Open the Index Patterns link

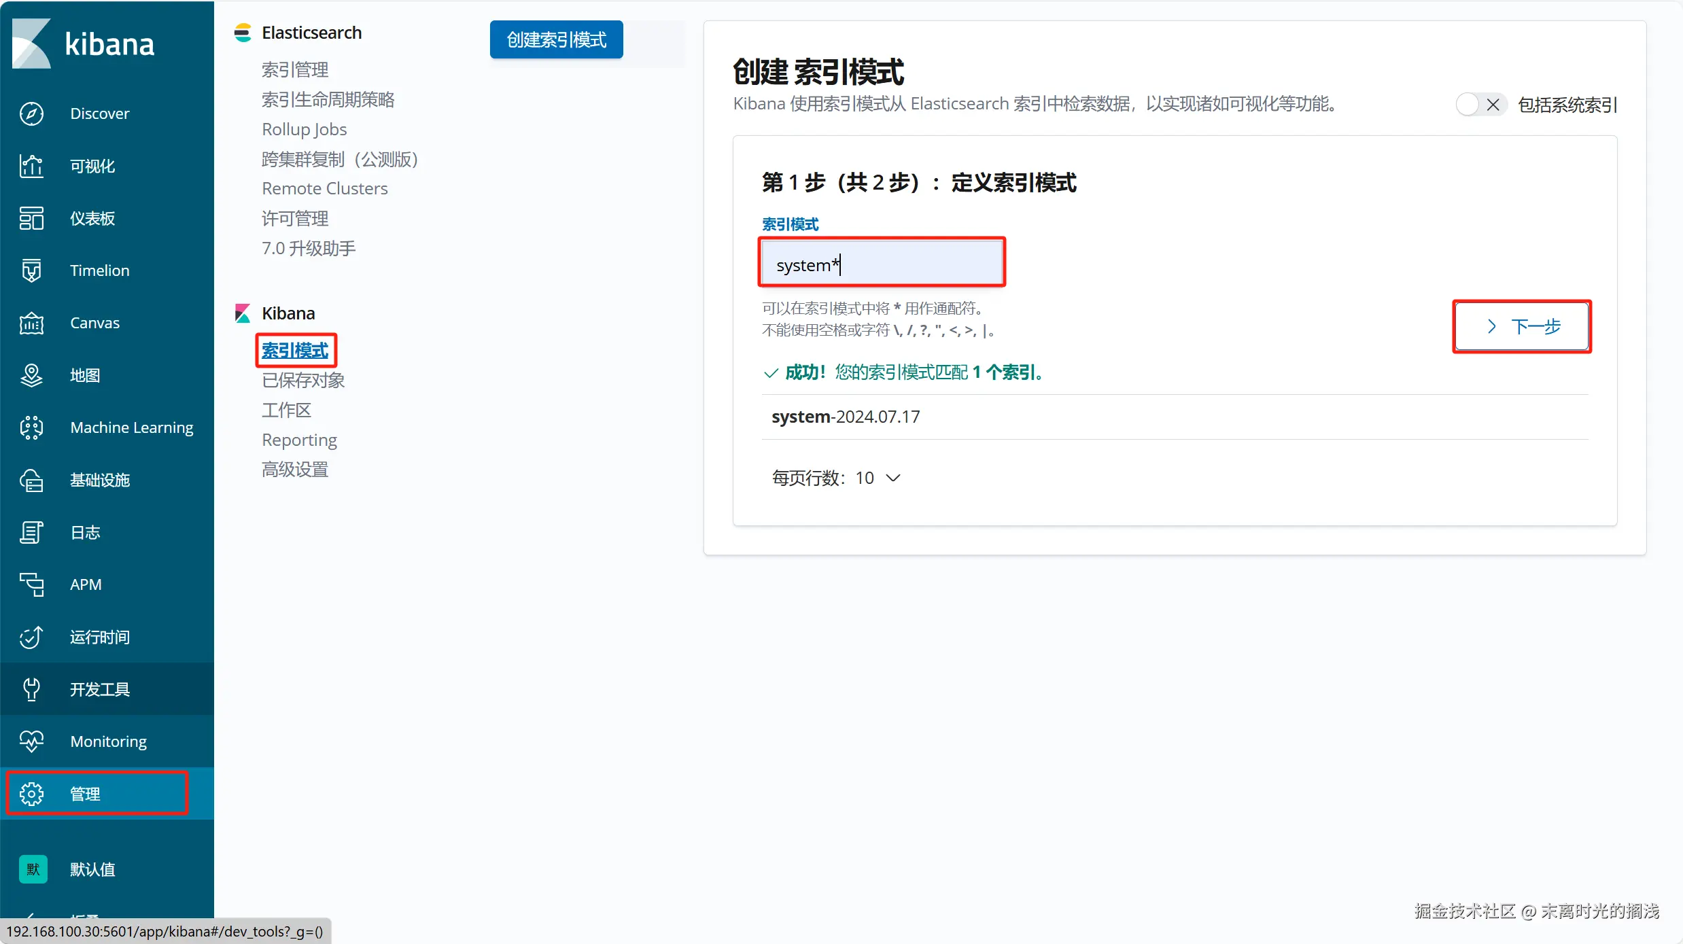(295, 351)
